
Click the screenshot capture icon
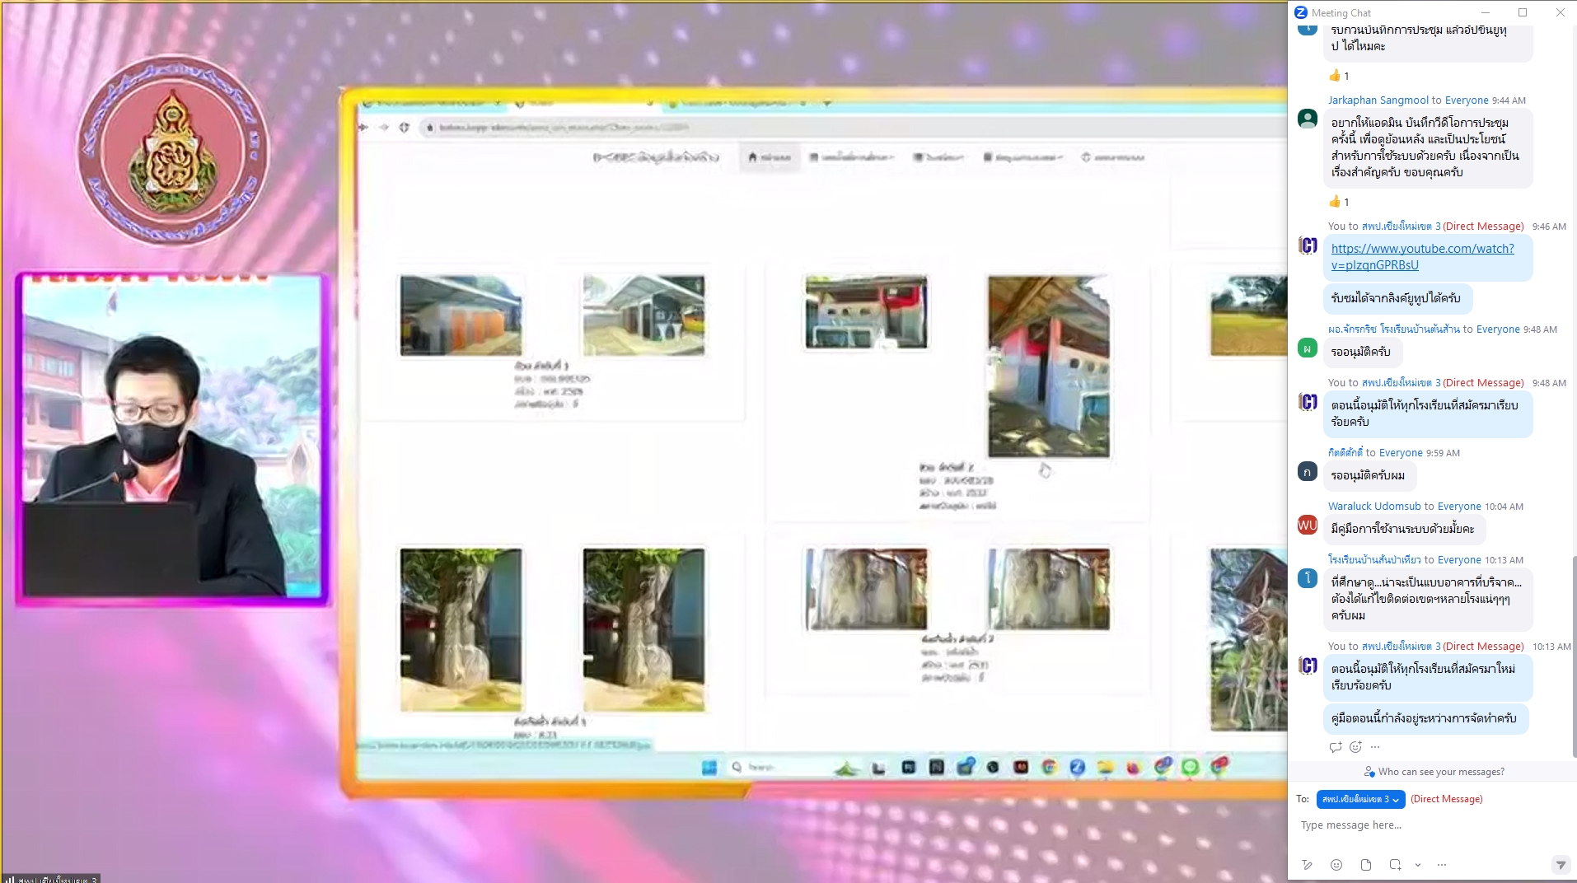(x=1395, y=865)
